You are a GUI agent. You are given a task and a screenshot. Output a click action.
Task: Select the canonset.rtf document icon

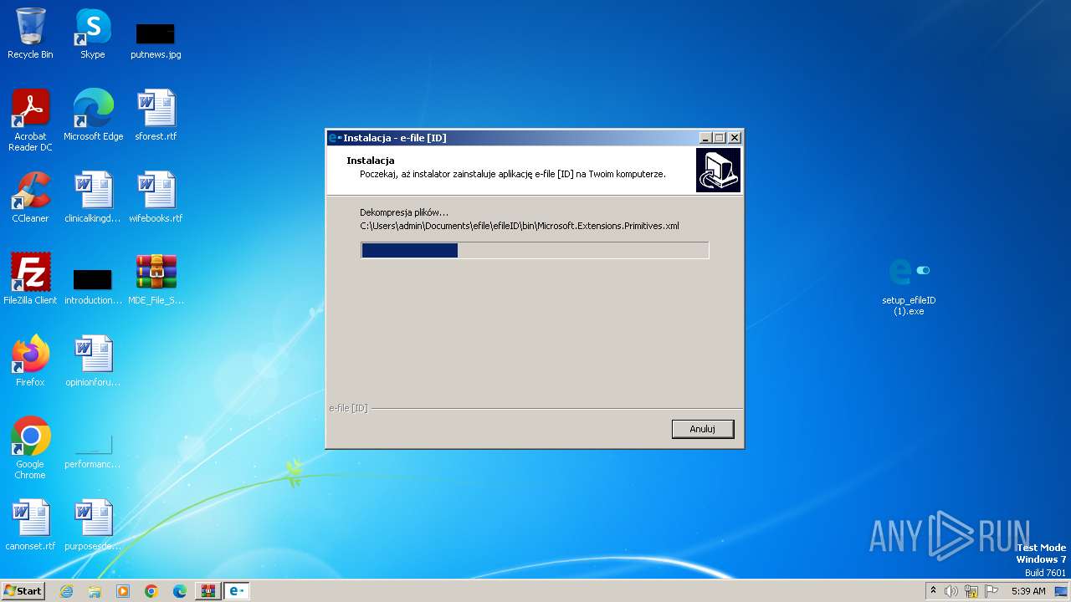pos(30,525)
